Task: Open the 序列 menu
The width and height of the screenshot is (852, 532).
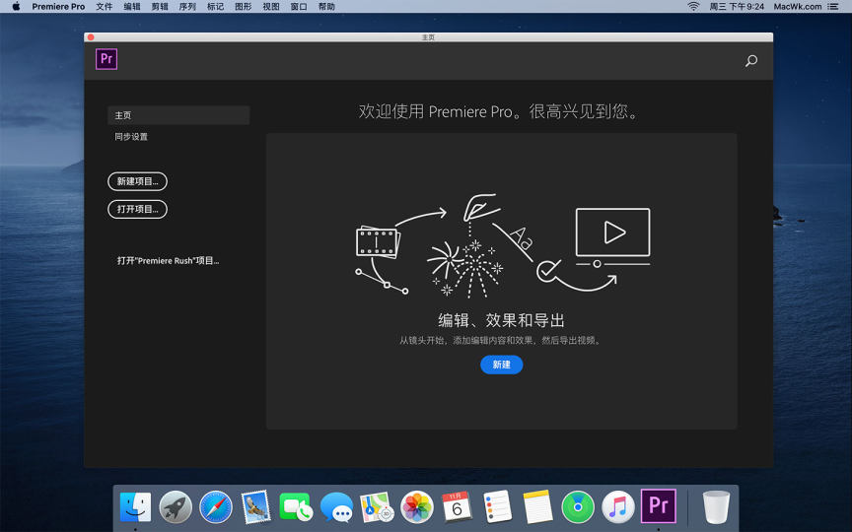Action: click(x=187, y=6)
